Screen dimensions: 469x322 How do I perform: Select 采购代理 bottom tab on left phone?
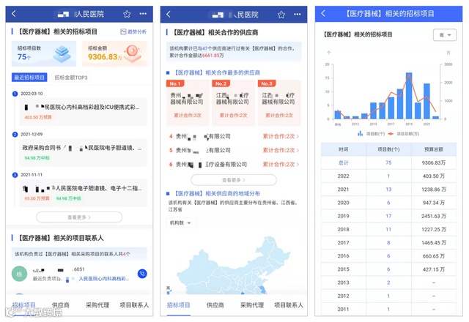coord(97,305)
